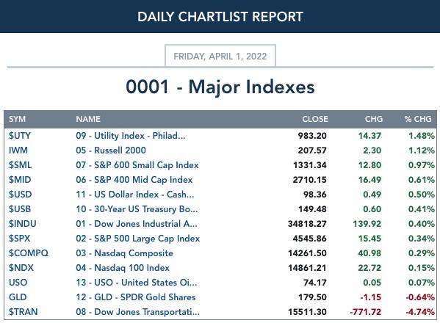This screenshot has height=323, width=440.
Task: Open the USO symbol link
Action: (18, 283)
